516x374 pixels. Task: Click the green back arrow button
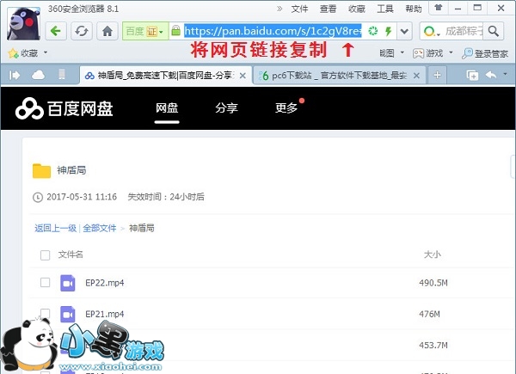[56, 31]
